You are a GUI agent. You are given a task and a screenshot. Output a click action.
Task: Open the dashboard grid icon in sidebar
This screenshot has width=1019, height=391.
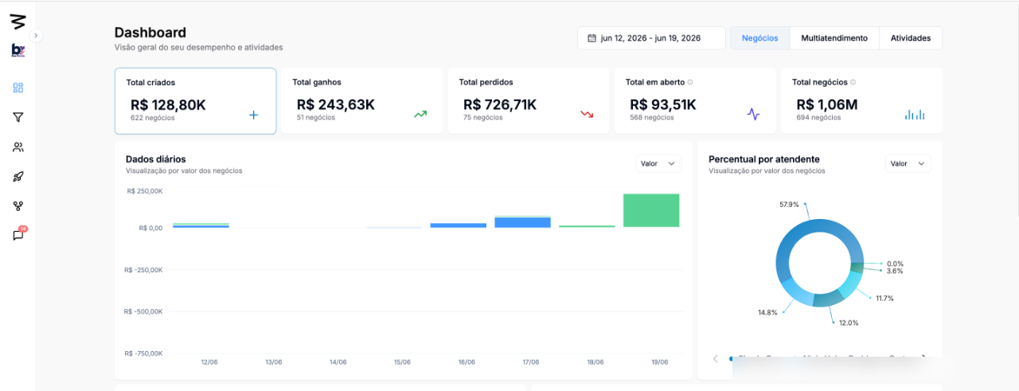pos(18,88)
